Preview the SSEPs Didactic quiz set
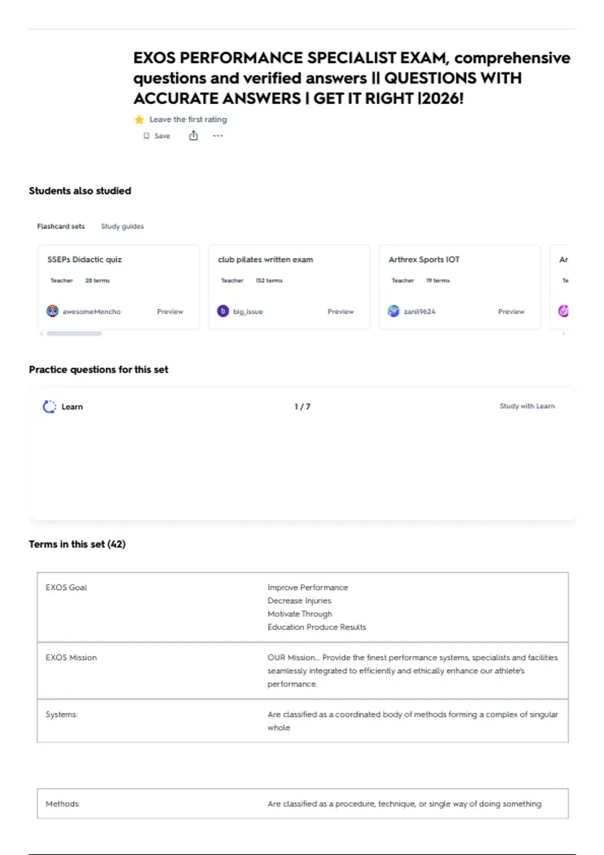Image resolution: width=604 pixels, height=855 pixels. tap(170, 312)
